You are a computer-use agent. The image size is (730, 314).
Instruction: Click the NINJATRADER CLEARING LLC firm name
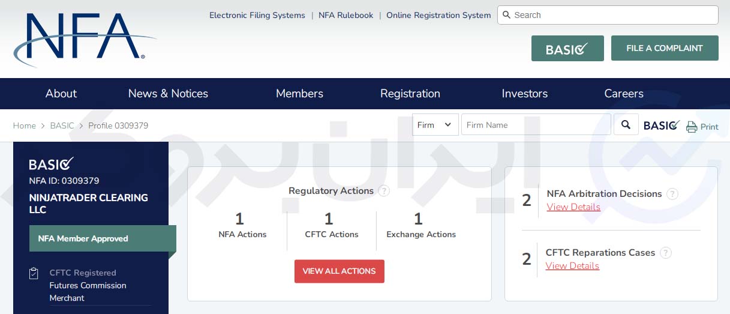point(88,204)
